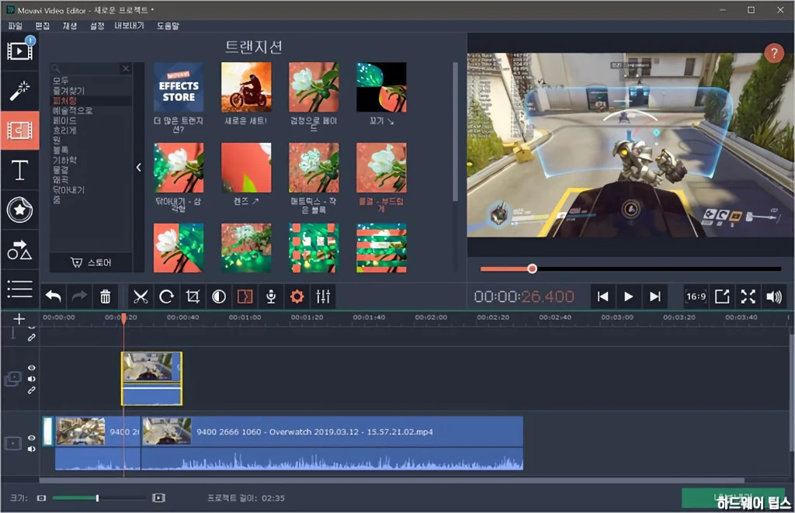This screenshot has width=795, height=513.
Task: Undo the last action
Action: pyautogui.click(x=54, y=296)
